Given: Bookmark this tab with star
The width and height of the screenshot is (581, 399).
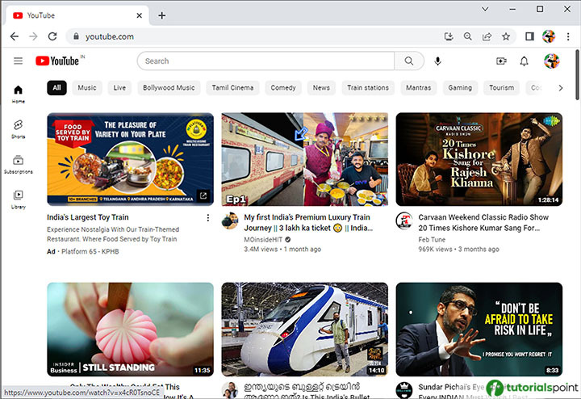Looking at the screenshot, I should 506,36.
